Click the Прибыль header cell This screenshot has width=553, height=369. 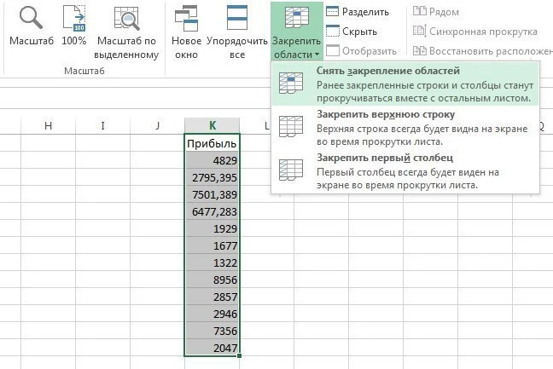click(212, 144)
